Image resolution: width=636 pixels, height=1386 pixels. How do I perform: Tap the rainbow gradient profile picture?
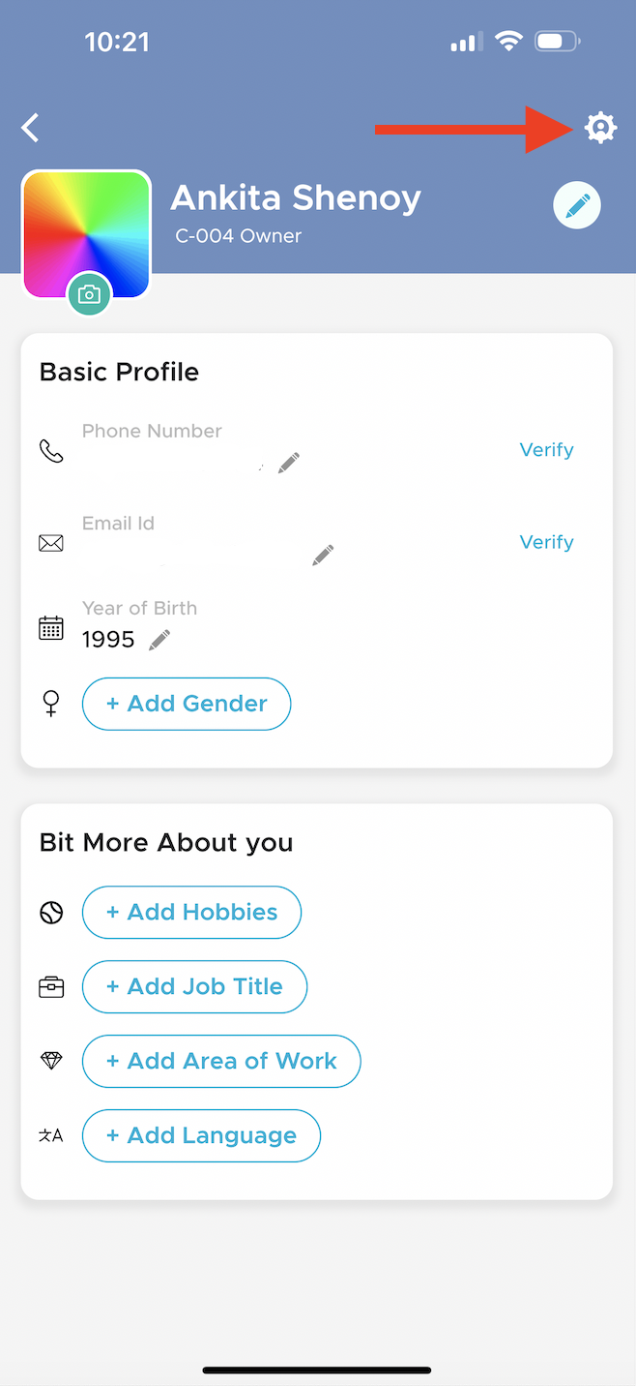pos(86,234)
